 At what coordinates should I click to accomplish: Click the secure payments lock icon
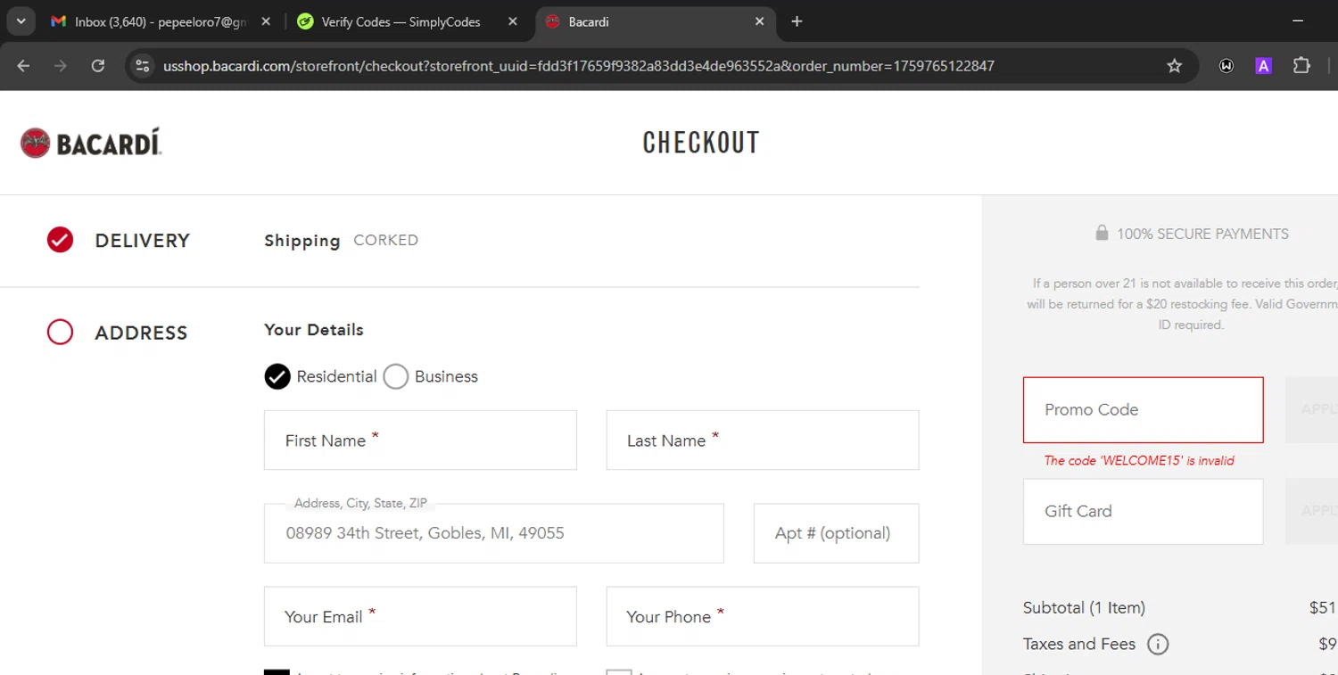point(1102,233)
